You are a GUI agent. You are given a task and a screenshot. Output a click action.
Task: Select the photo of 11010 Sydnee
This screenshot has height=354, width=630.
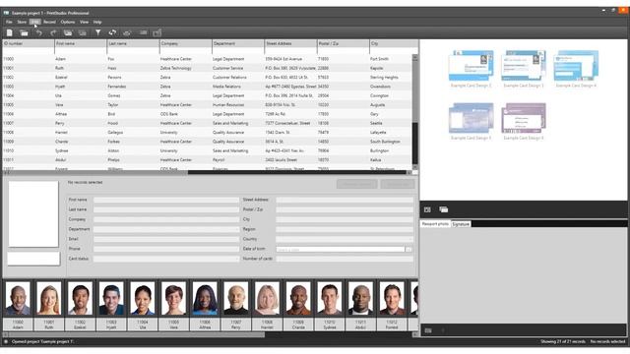click(330, 298)
